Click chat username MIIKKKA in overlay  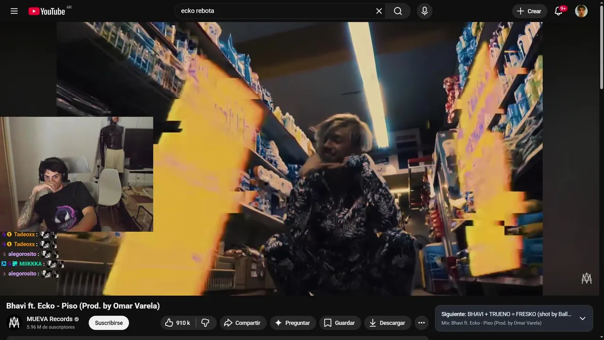click(31, 264)
